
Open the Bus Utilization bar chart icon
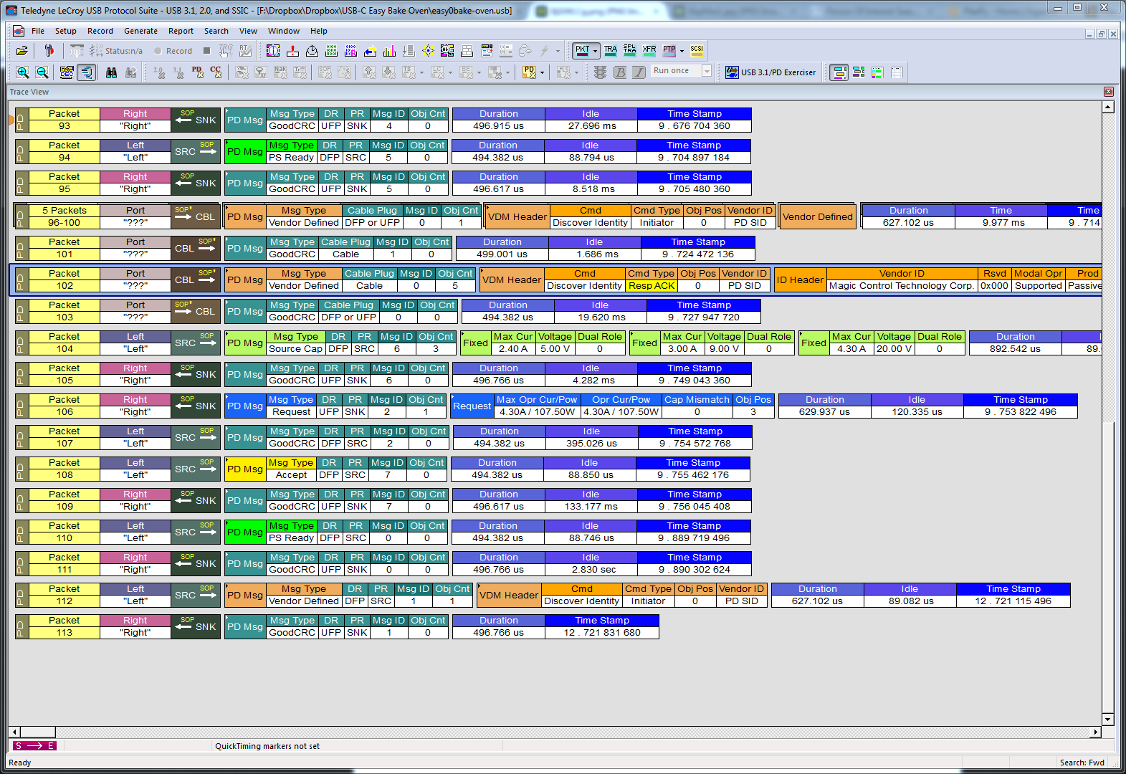(x=389, y=51)
